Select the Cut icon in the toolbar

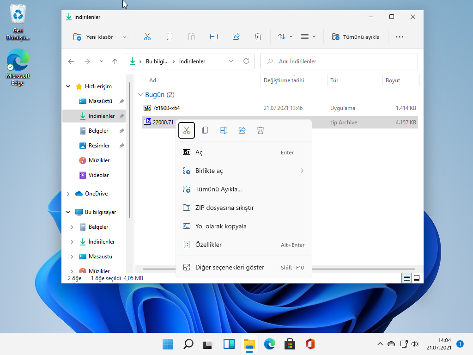point(147,37)
